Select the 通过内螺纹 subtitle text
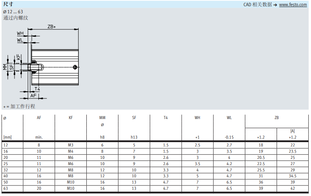The width and height of the screenshot is (311, 196). pos(16,18)
